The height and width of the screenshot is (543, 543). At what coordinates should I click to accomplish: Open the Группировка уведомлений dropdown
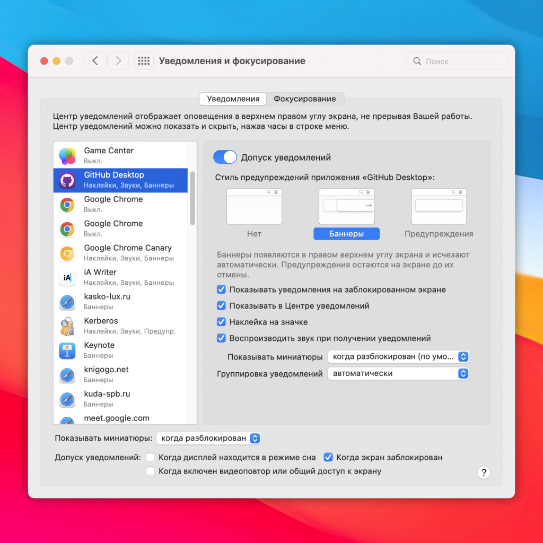(398, 373)
